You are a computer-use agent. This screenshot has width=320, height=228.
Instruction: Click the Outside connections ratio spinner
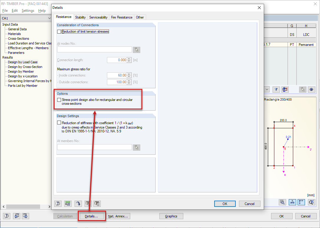(x=129, y=82)
